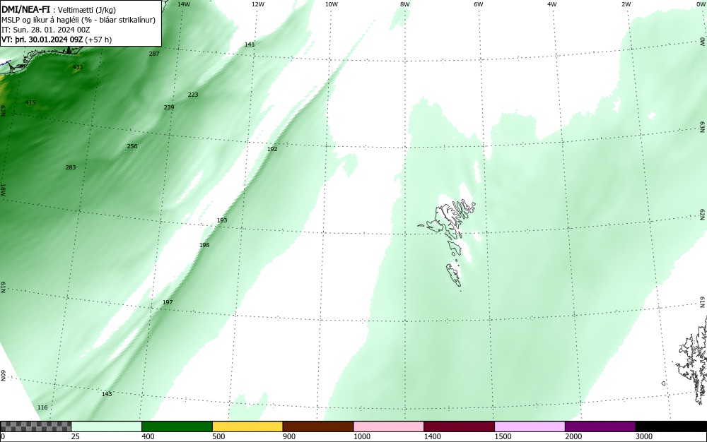This screenshot has width=707, height=442.
Task: Click the 14W longitude label
Action: [x=184, y=4]
